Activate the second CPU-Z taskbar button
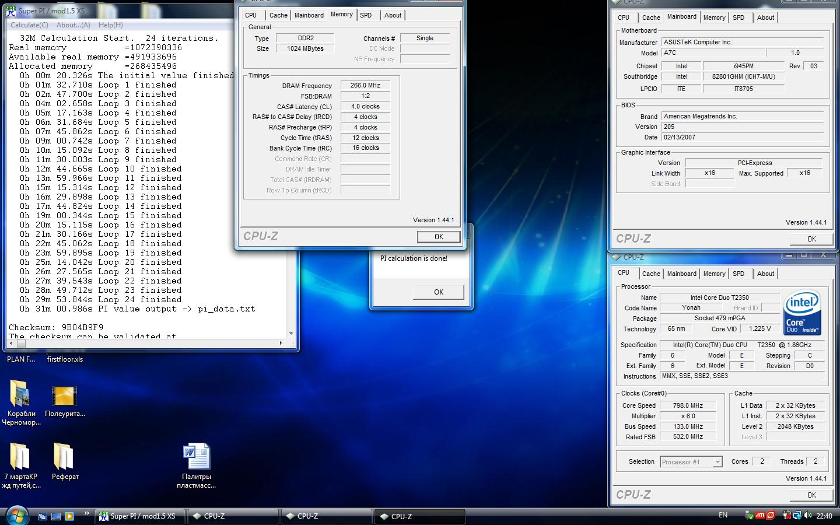 point(327,516)
